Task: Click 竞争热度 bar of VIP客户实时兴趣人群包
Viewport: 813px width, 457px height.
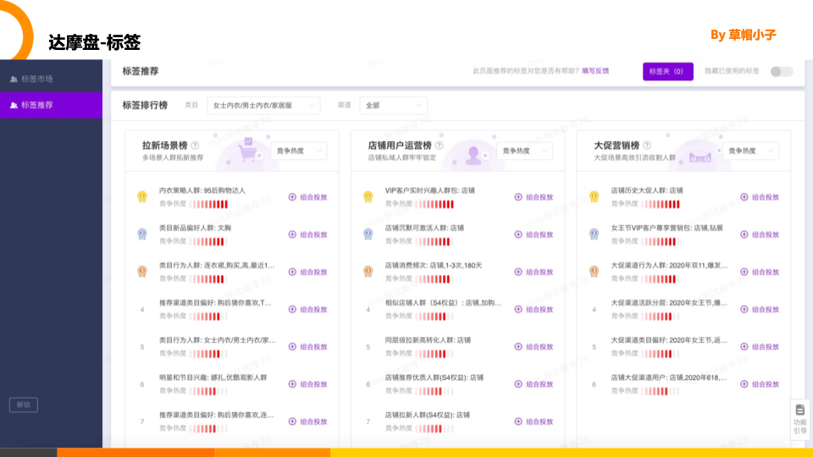Action: coord(434,204)
